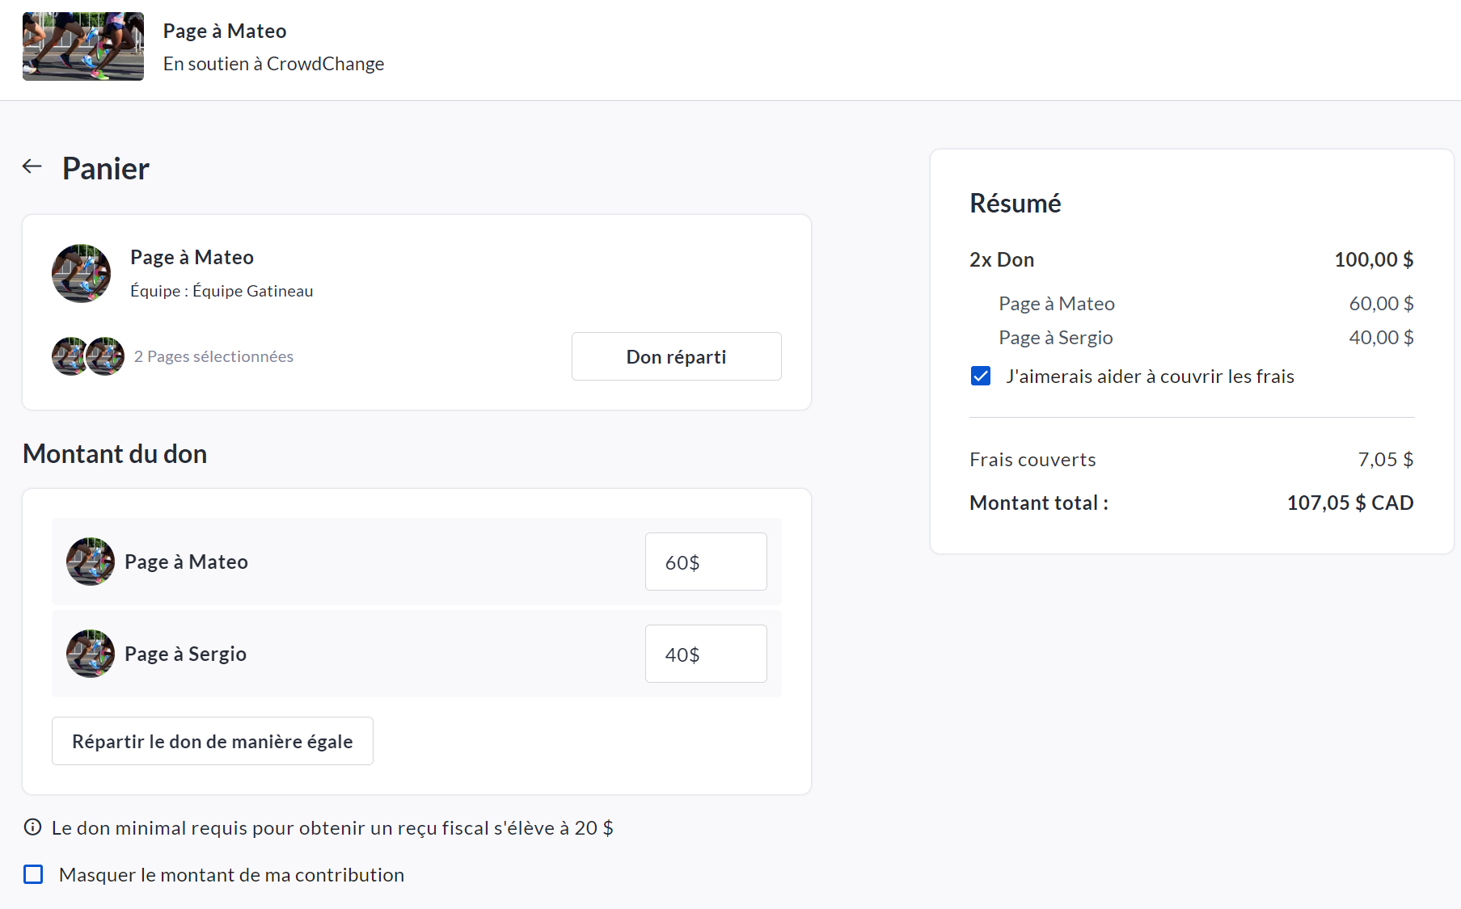The image size is (1461, 909).
Task: Click the 40$ amount field for Sergio
Action: tap(705, 654)
